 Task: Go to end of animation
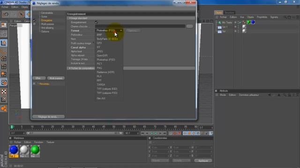[x=165, y=133]
